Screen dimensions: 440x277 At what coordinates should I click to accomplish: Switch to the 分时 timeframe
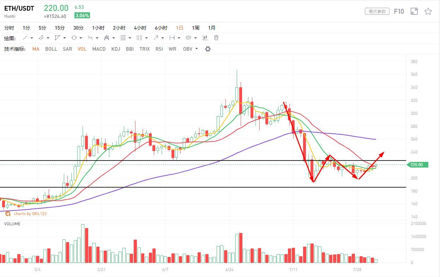(x=9, y=28)
